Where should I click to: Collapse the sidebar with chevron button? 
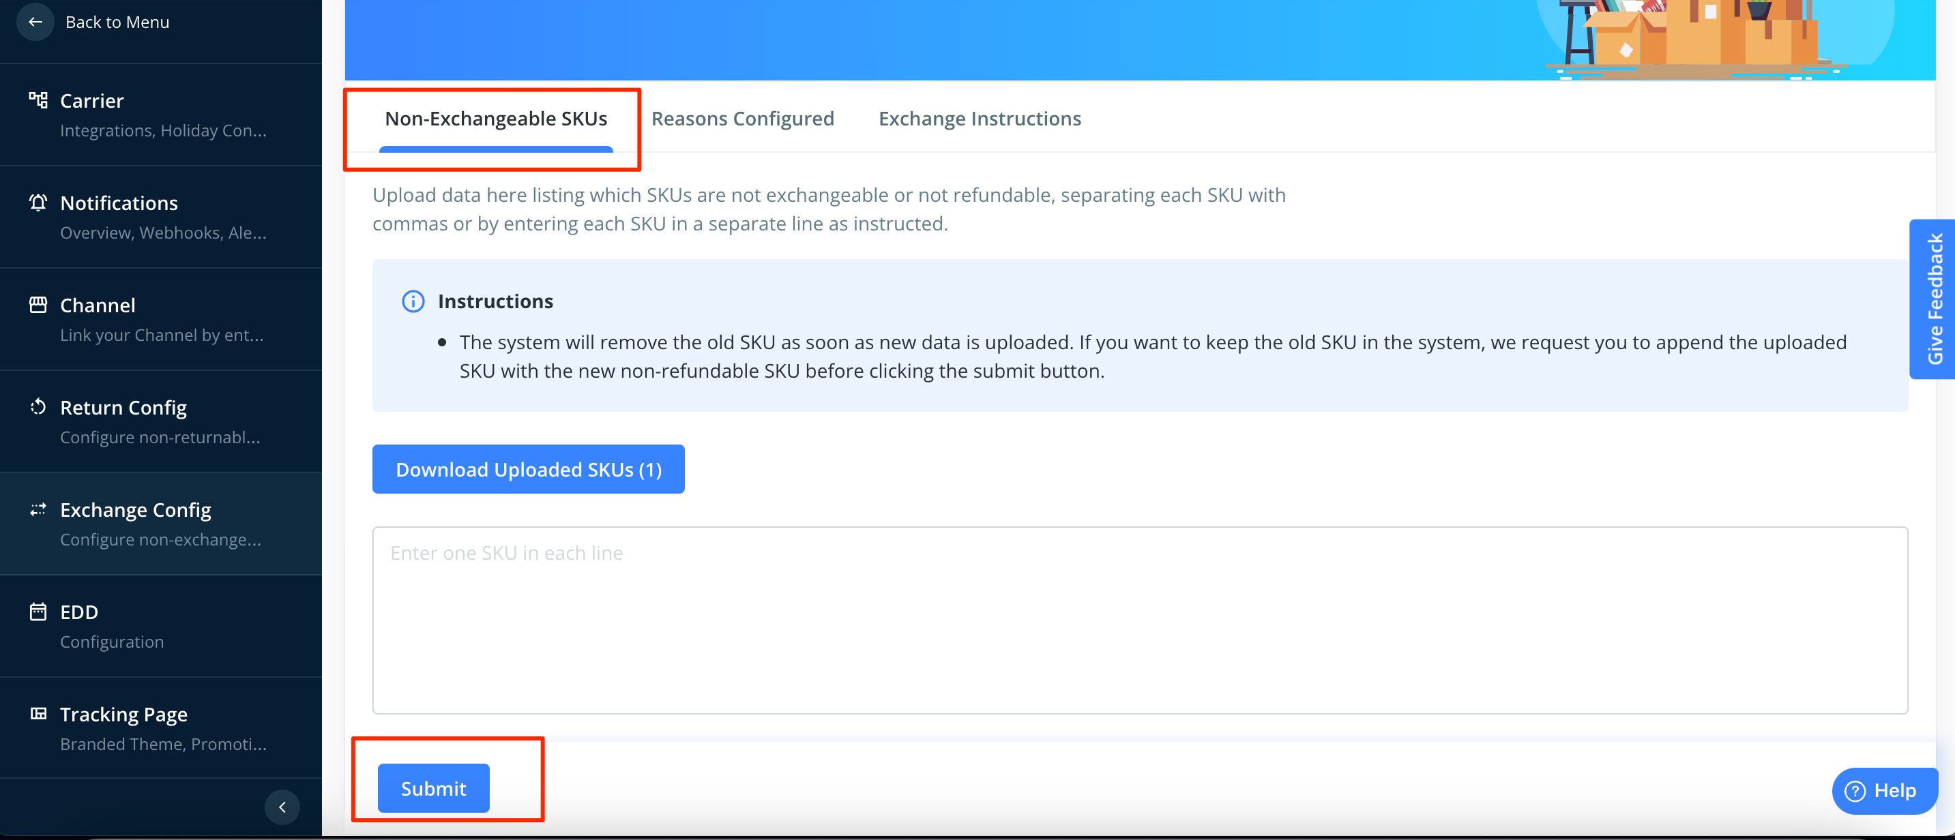coord(282,807)
